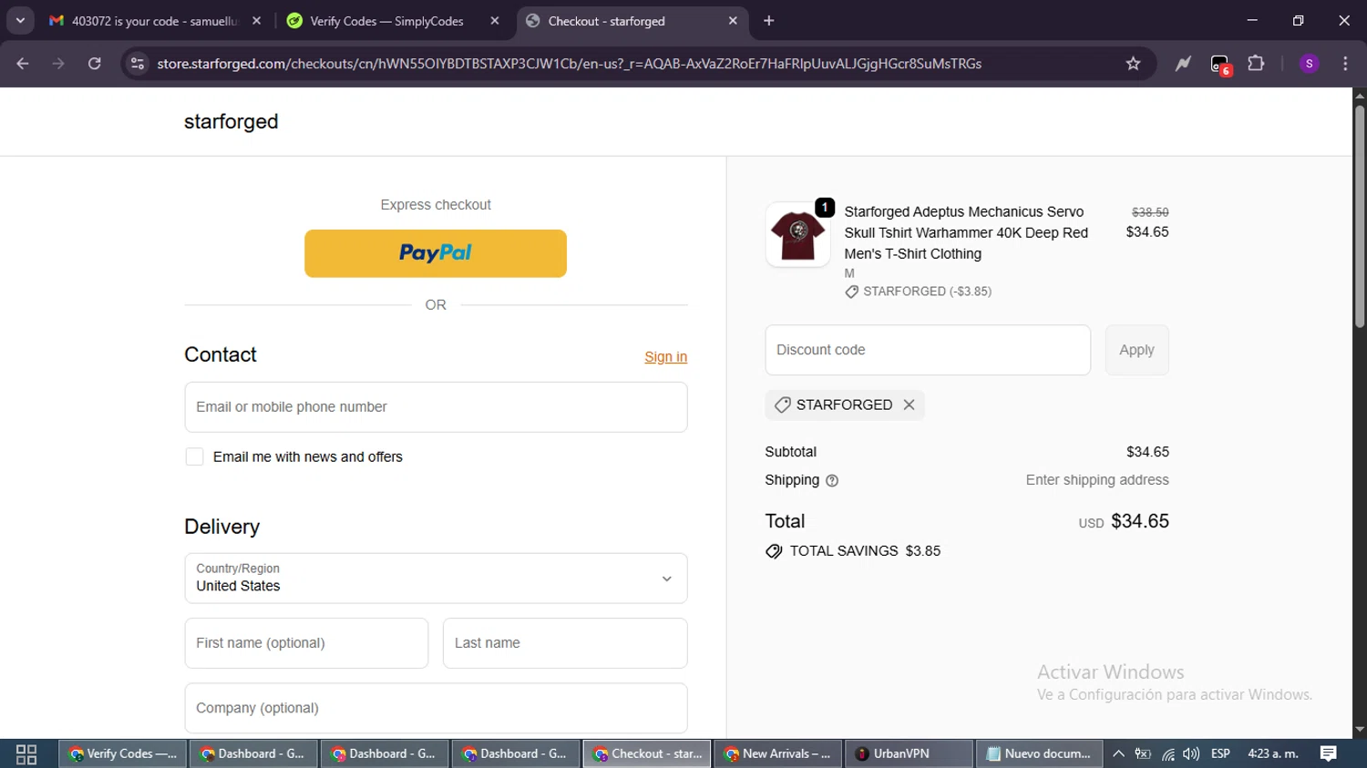The height and width of the screenshot is (768, 1367).
Task: Open Windows Task View in the taskbar
Action: tap(26, 754)
